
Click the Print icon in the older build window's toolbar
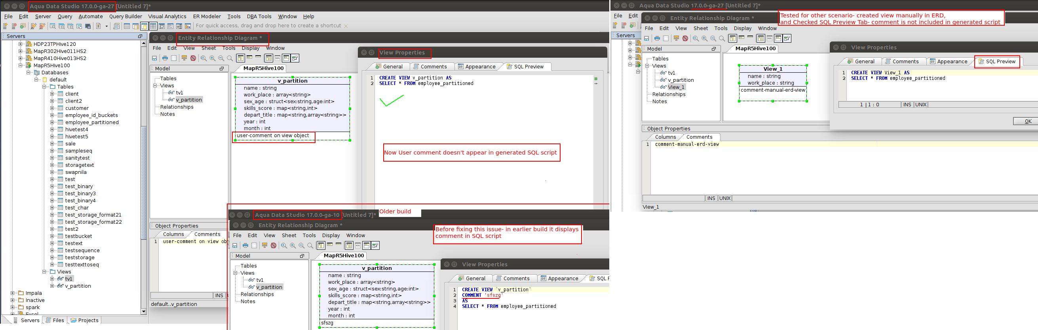tap(245, 245)
